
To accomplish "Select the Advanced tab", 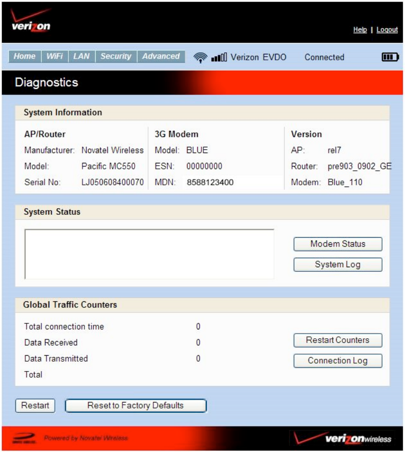I will pos(161,56).
